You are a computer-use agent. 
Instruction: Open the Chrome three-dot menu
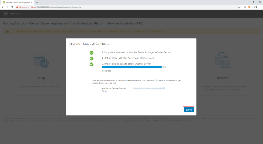click(x=260, y=7)
